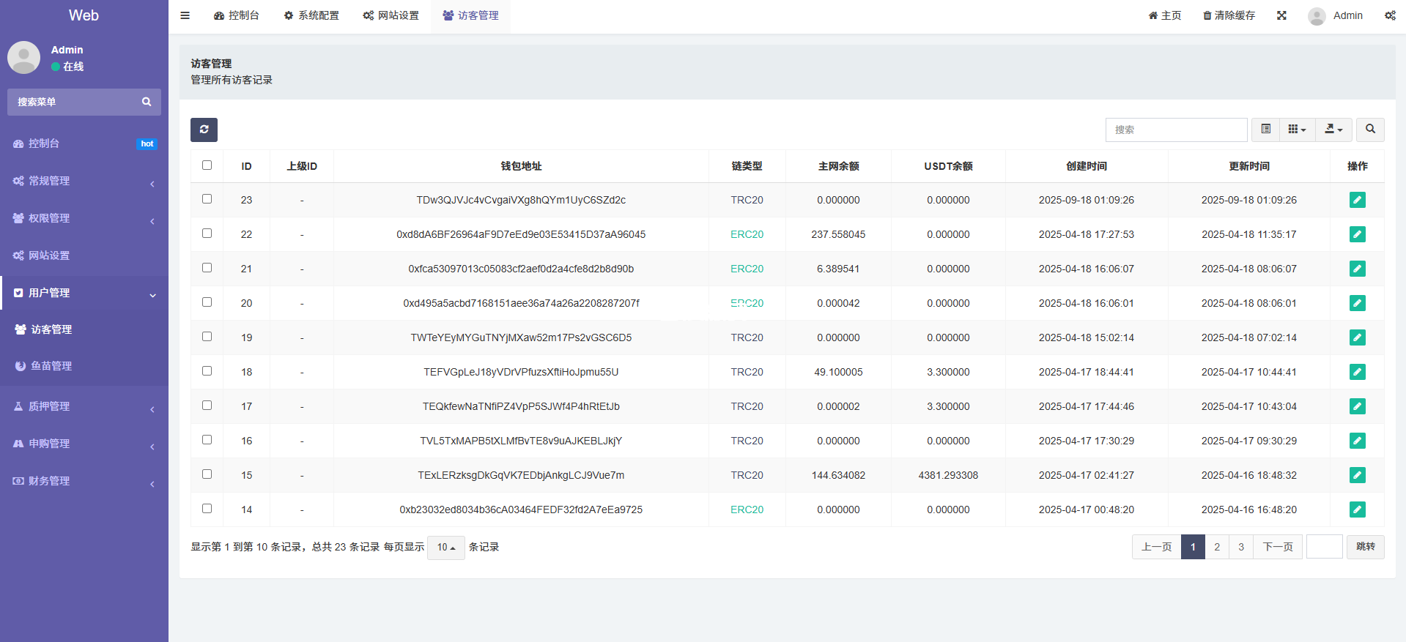The width and height of the screenshot is (1406, 642).
Task: Go to page 2 of records
Action: [1217, 547]
